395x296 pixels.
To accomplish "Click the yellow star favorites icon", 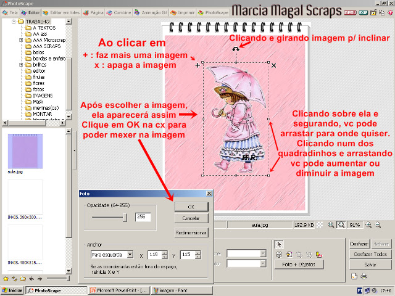I will [6, 279].
